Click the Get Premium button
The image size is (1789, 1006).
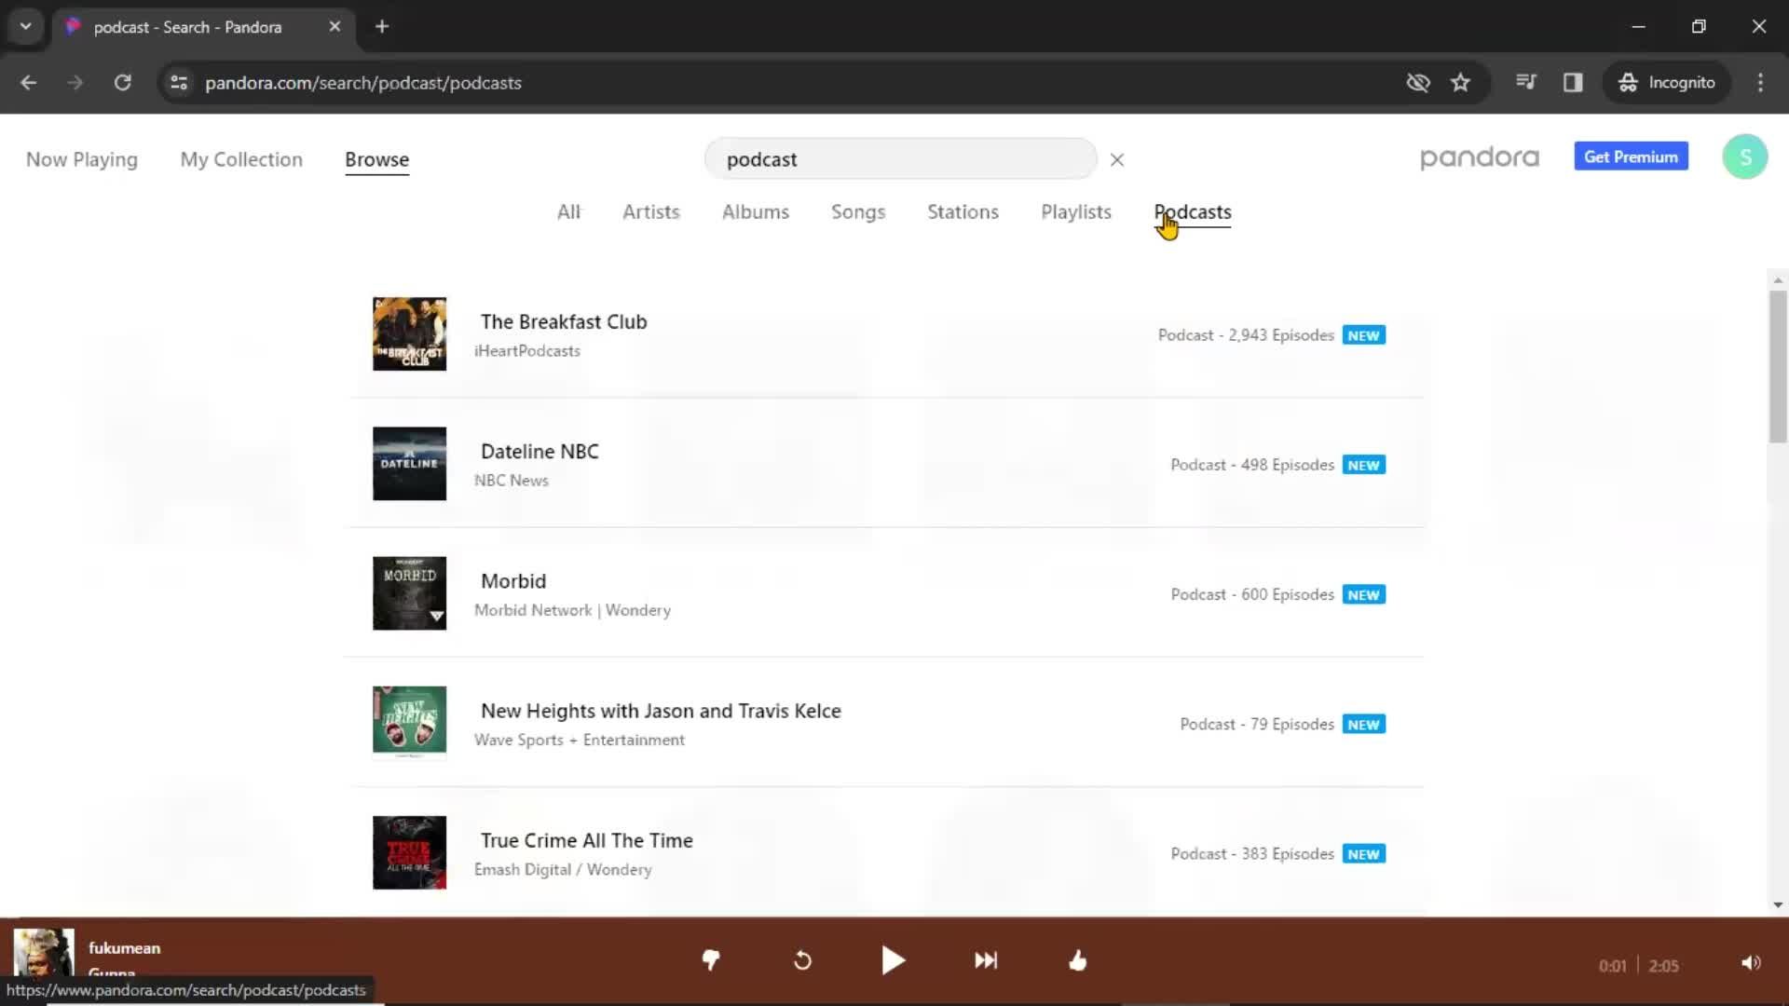(x=1631, y=156)
